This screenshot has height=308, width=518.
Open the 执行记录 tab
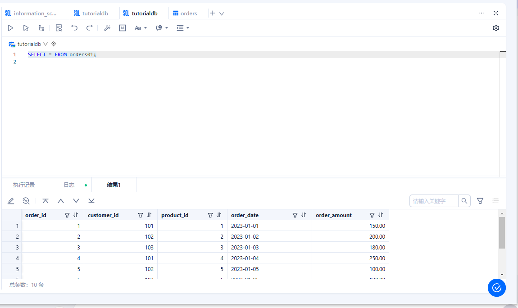point(24,185)
